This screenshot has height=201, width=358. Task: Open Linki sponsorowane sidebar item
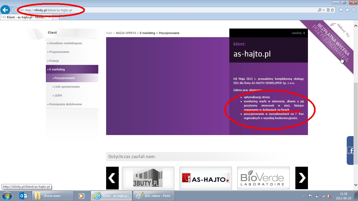tap(67, 87)
